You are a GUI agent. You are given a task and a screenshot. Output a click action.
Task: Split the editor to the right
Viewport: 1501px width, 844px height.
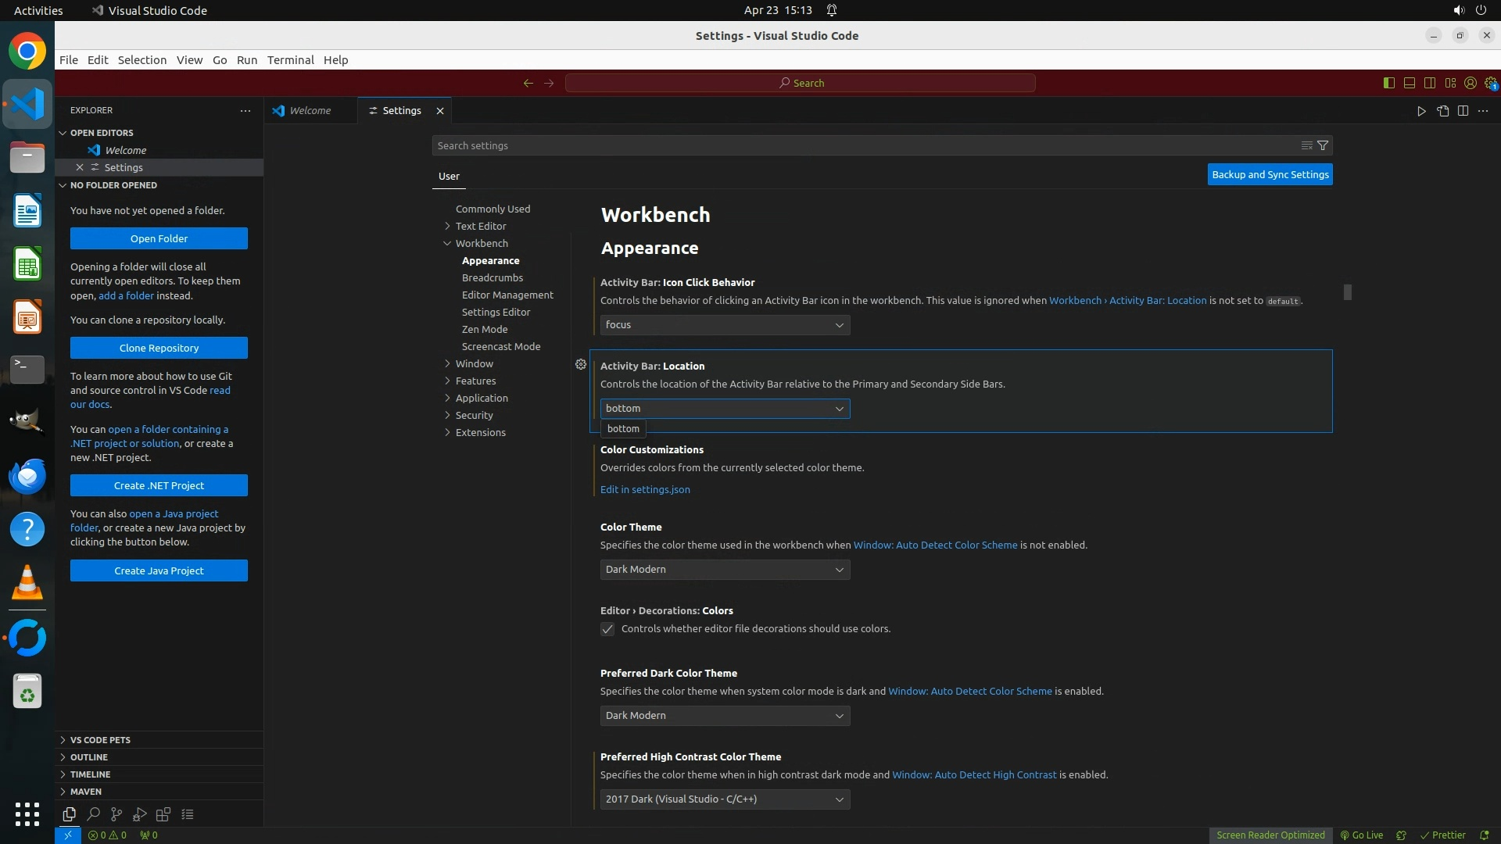1463,111
